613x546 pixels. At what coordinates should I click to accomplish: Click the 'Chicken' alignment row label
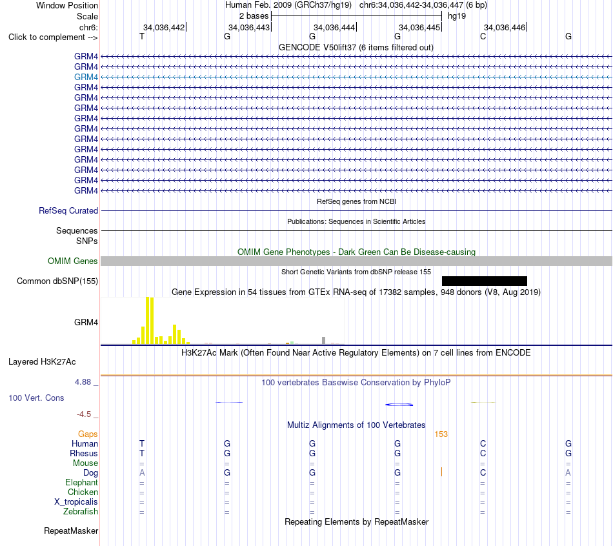point(83,492)
